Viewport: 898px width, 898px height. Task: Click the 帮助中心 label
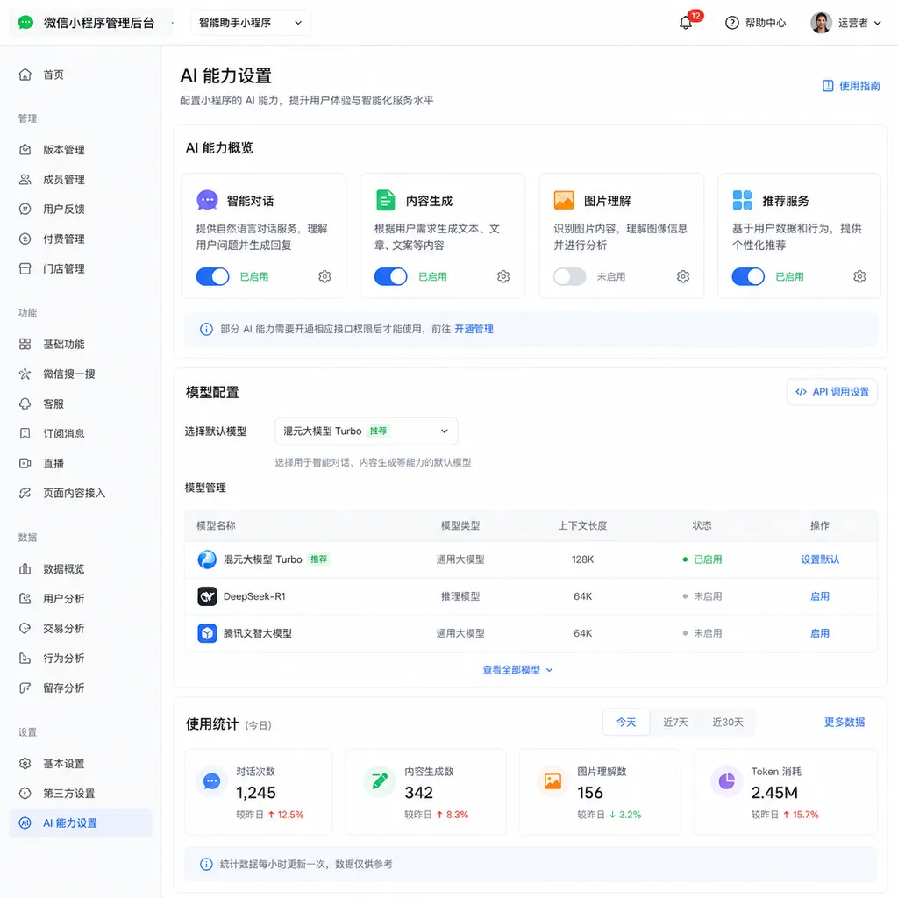point(765,23)
